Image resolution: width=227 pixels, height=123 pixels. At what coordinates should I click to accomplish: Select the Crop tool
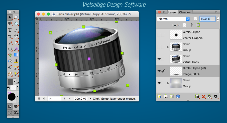click(x=10, y=36)
